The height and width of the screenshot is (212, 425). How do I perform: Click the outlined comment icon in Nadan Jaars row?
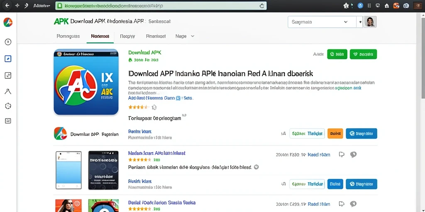[x=342, y=155]
